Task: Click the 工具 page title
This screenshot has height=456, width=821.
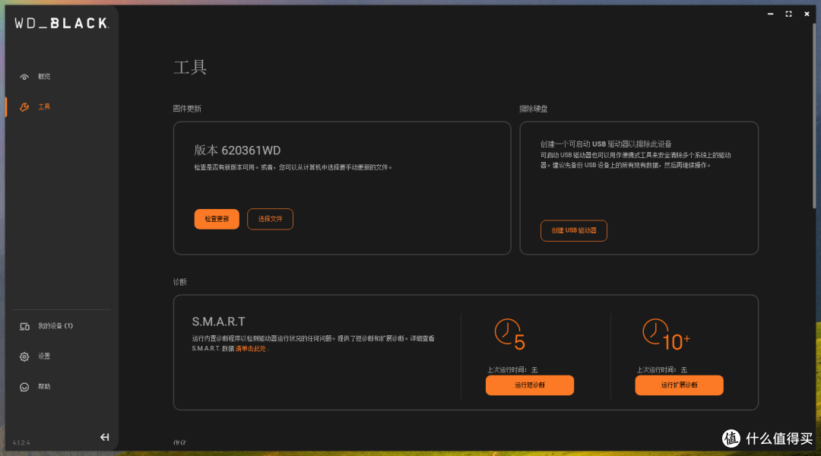Action: click(190, 68)
